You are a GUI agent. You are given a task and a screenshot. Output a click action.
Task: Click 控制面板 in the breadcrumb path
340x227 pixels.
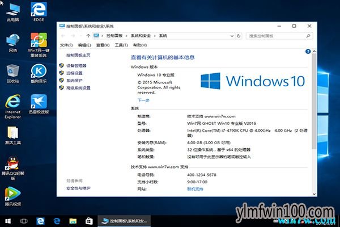(114, 36)
